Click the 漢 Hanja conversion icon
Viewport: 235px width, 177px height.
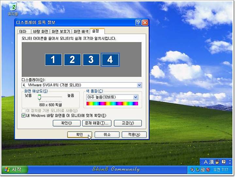tap(211, 162)
